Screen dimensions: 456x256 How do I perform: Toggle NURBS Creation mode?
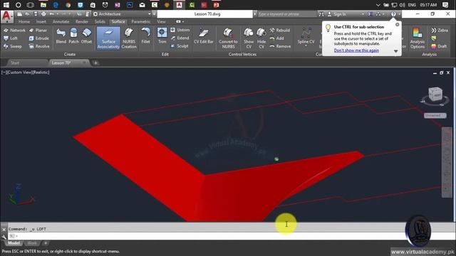pyautogui.click(x=129, y=38)
